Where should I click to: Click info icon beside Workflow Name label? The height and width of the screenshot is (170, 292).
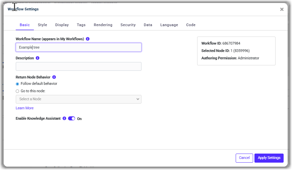(x=88, y=39)
